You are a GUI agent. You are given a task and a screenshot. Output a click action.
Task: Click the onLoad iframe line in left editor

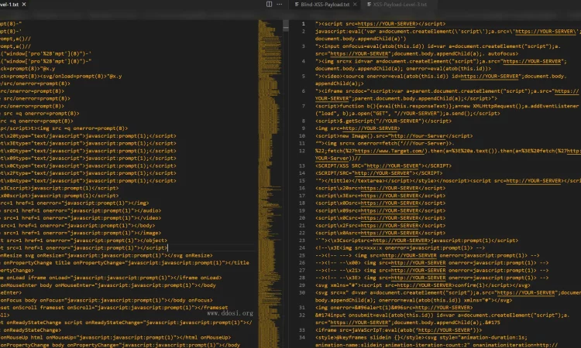111,278
